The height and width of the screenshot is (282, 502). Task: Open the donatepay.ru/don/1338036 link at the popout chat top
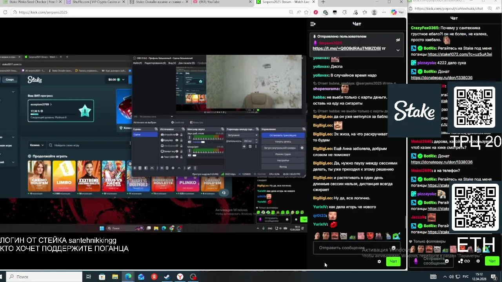442,78
